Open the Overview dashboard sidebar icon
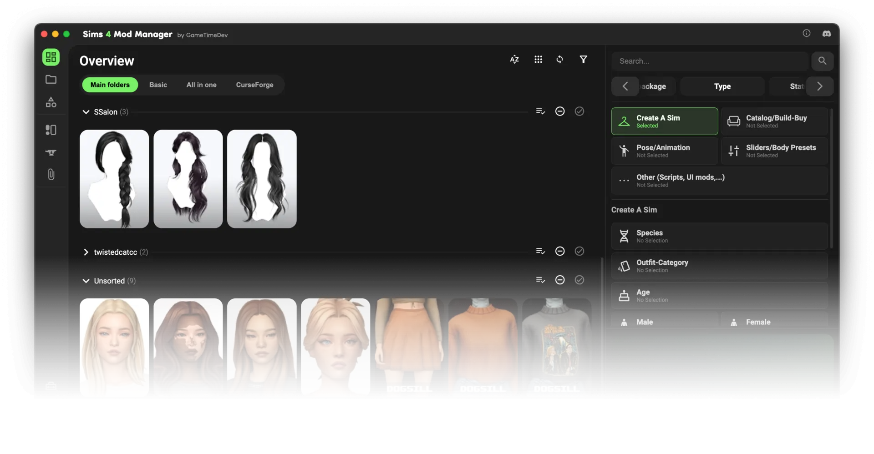874x454 pixels. coord(51,57)
